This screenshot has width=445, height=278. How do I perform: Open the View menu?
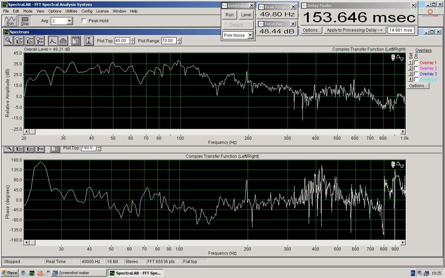point(40,11)
